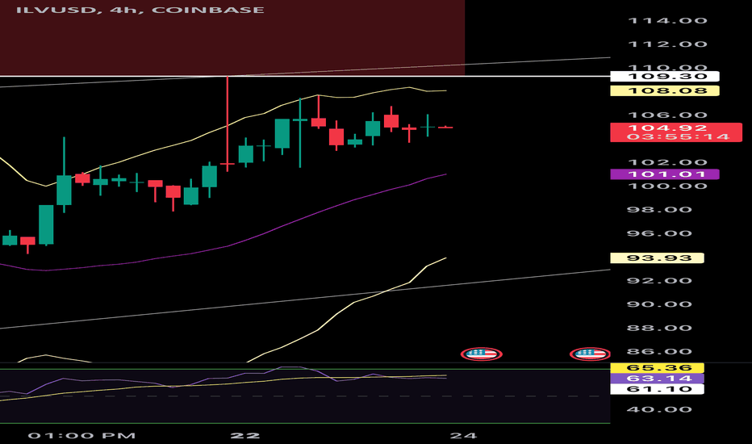
Task: Click the 24 date label on time axis
Action: coord(464,436)
